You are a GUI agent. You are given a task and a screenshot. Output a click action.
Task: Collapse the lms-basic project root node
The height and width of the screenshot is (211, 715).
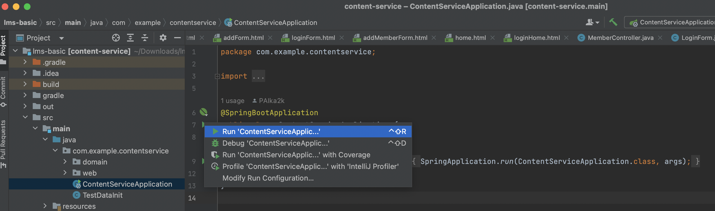(x=16, y=51)
